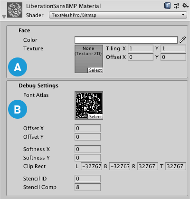Click the Face Color label
190x199 pixels.
pyautogui.click(x=30, y=40)
